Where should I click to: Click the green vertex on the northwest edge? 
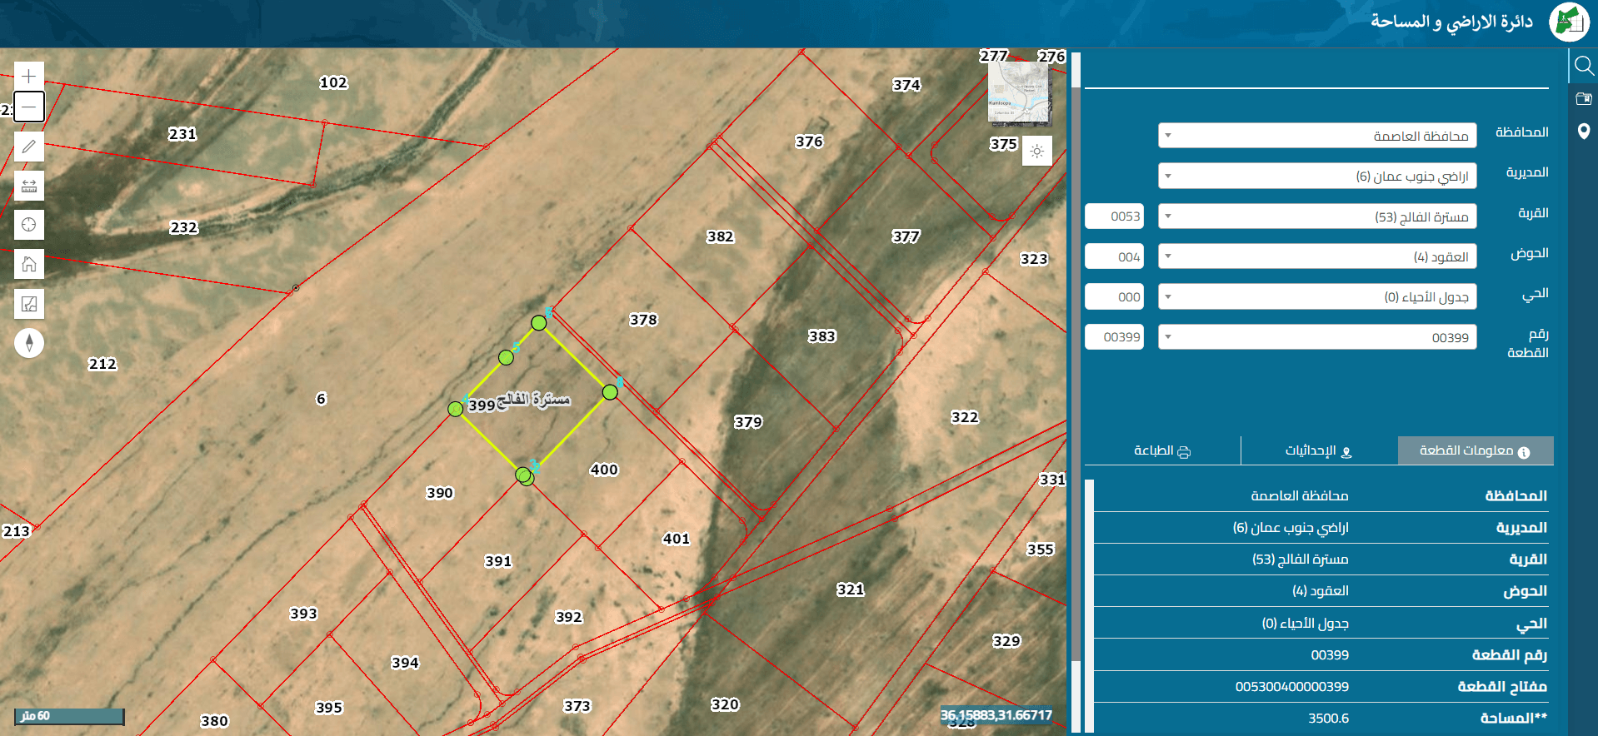(506, 357)
